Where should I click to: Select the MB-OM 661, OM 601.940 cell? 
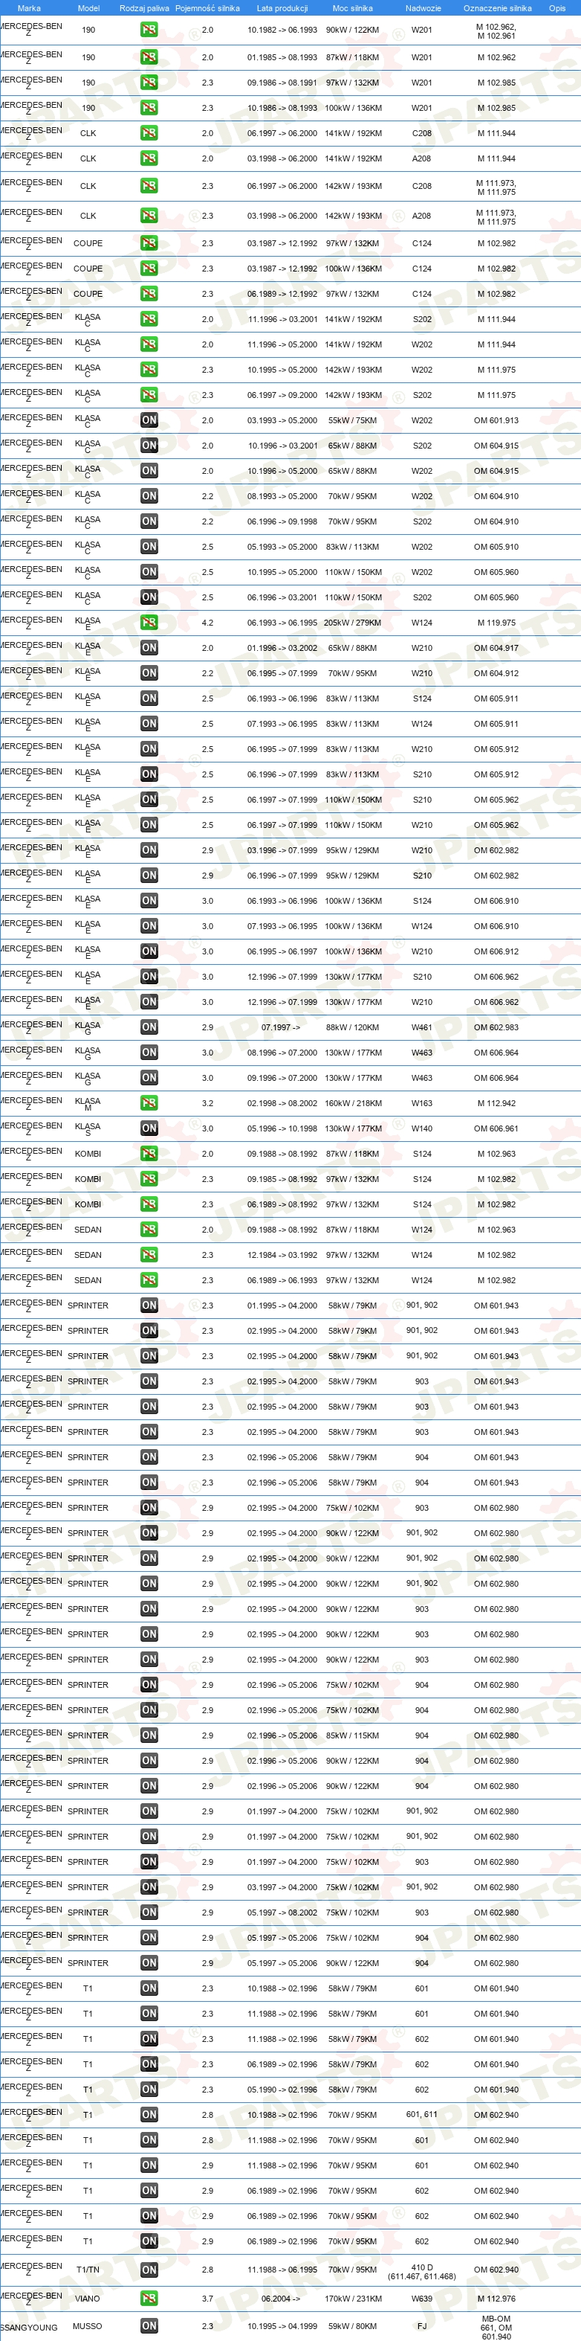pyautogui.click(x=496, y=2328)
